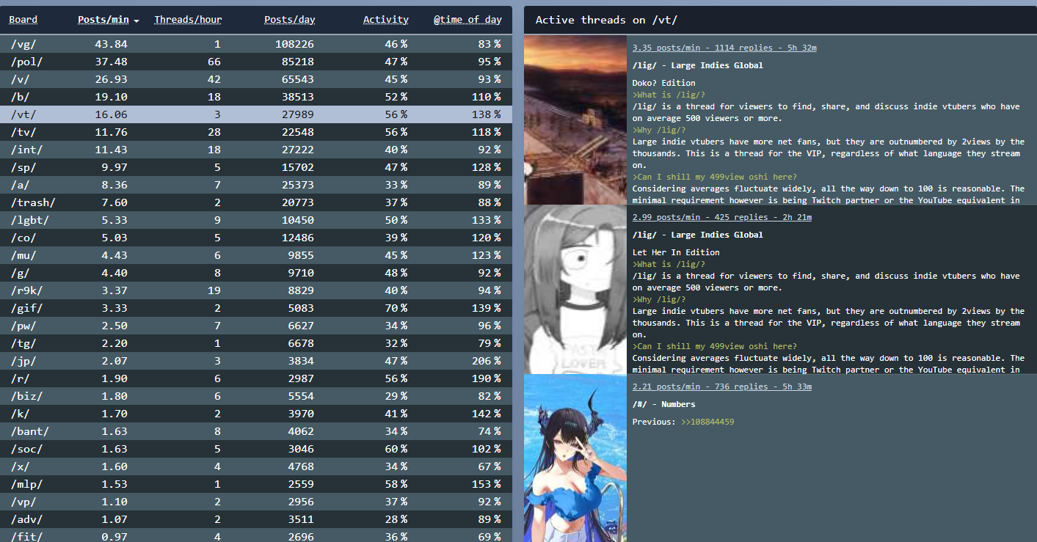The width and height of the screenshot is (1037, 542).
Task: Pick the /g/ board row
Action: (256, 273)
